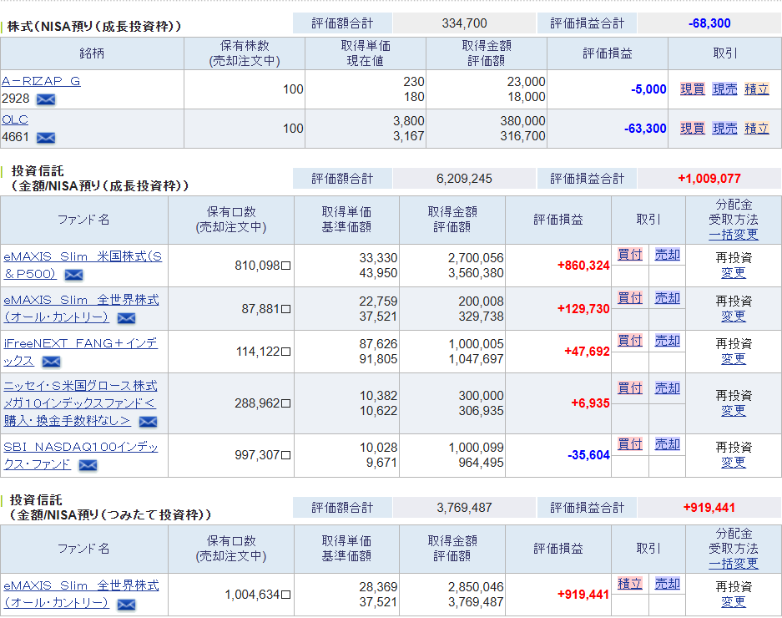Click mail icon for iFreeNEXT FANG+ インデックス
The image size is (782, 618).
52,362
